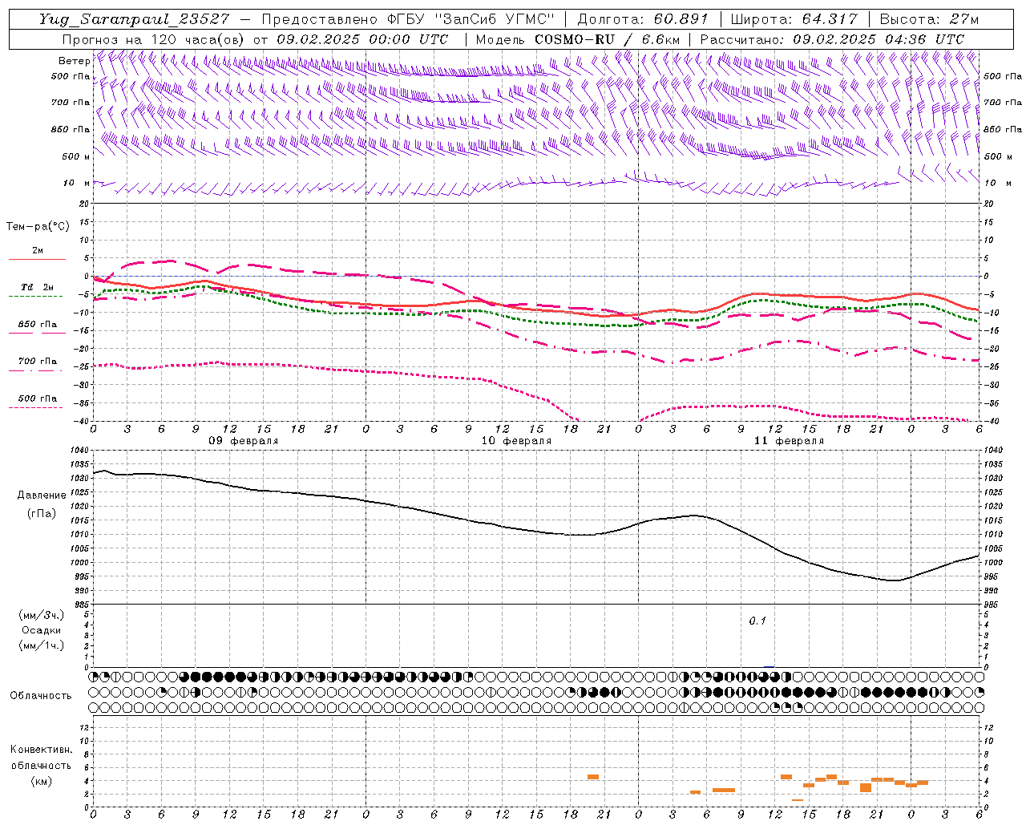Screen dimensions: 1026x821
Task: Click the "Давление" pressure panel label
Action: point(42,495)
